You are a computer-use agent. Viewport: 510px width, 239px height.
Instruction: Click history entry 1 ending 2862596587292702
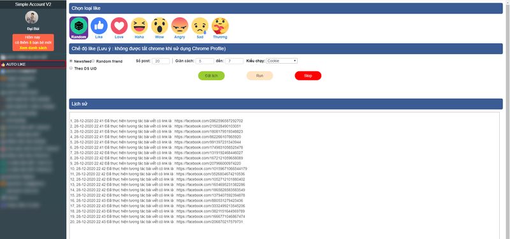(156, 121)
